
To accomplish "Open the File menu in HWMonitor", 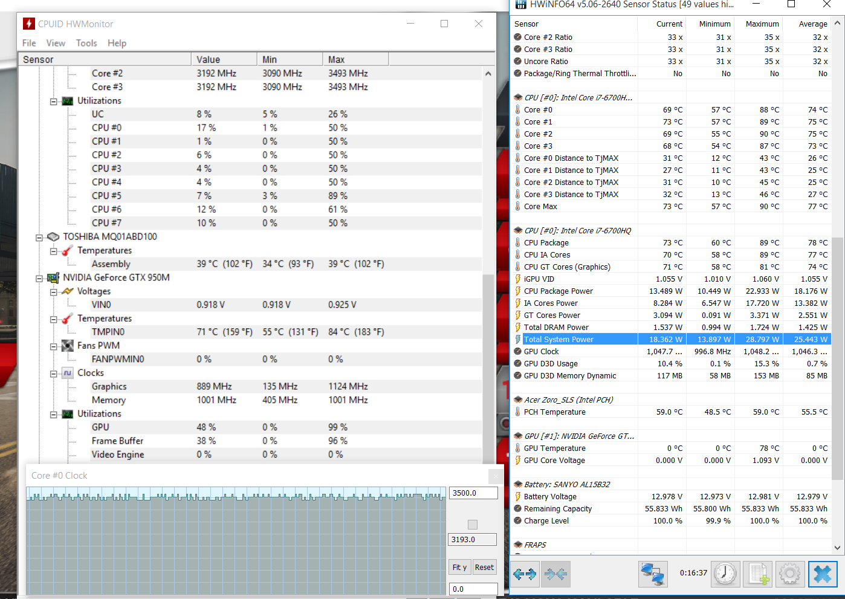I will [29, 43].
